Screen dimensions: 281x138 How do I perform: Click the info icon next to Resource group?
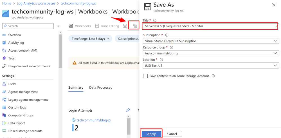click(x=172, y=48)
